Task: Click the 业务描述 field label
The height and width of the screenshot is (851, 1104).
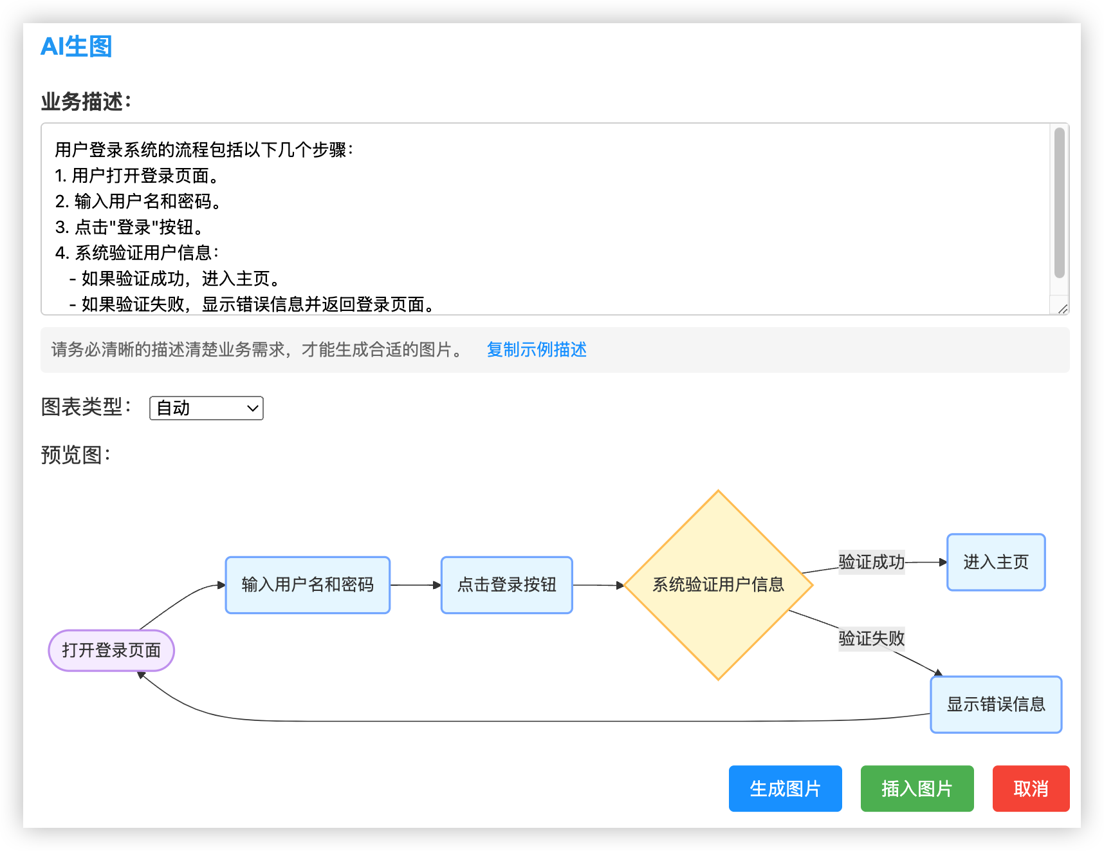Action: pos(86,102)
